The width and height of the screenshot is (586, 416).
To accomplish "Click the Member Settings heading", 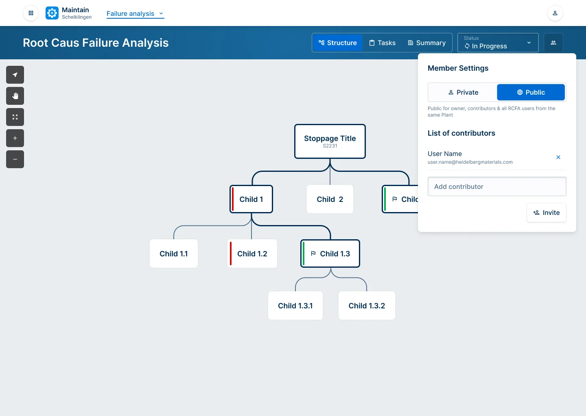I will [458, 68].
